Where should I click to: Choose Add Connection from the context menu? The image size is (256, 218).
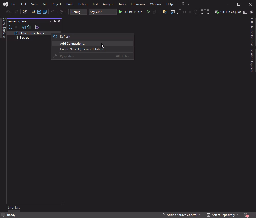click(x=72, y=43)
